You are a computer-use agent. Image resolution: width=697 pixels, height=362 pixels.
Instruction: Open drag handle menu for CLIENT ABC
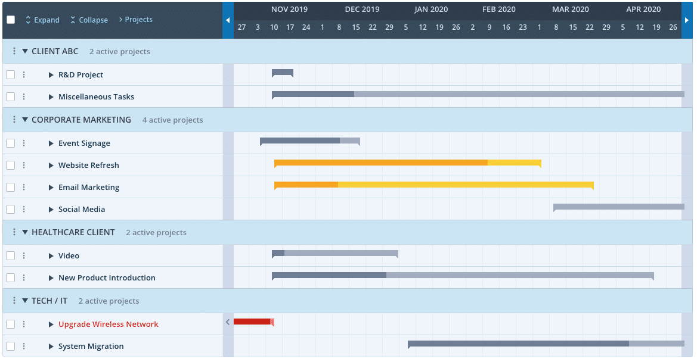[x=14, y=52]
